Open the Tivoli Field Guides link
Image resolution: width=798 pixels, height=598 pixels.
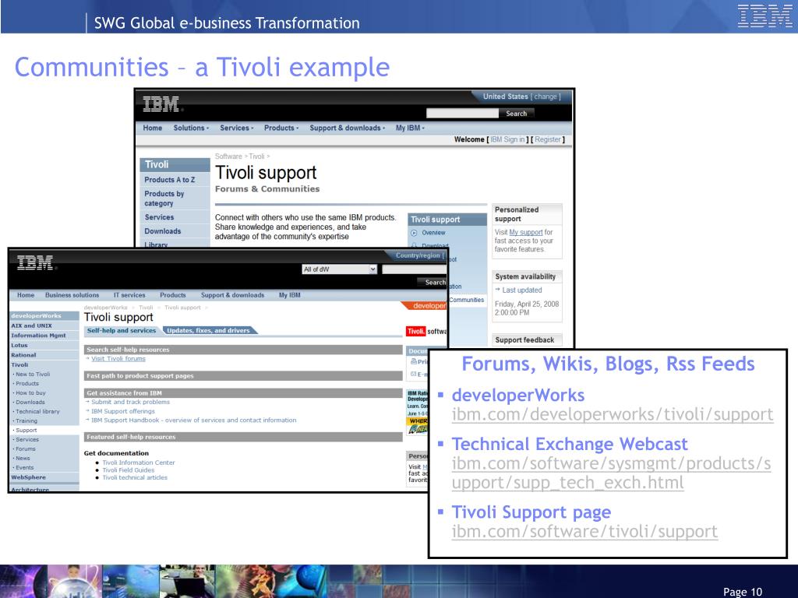[129, 470]
